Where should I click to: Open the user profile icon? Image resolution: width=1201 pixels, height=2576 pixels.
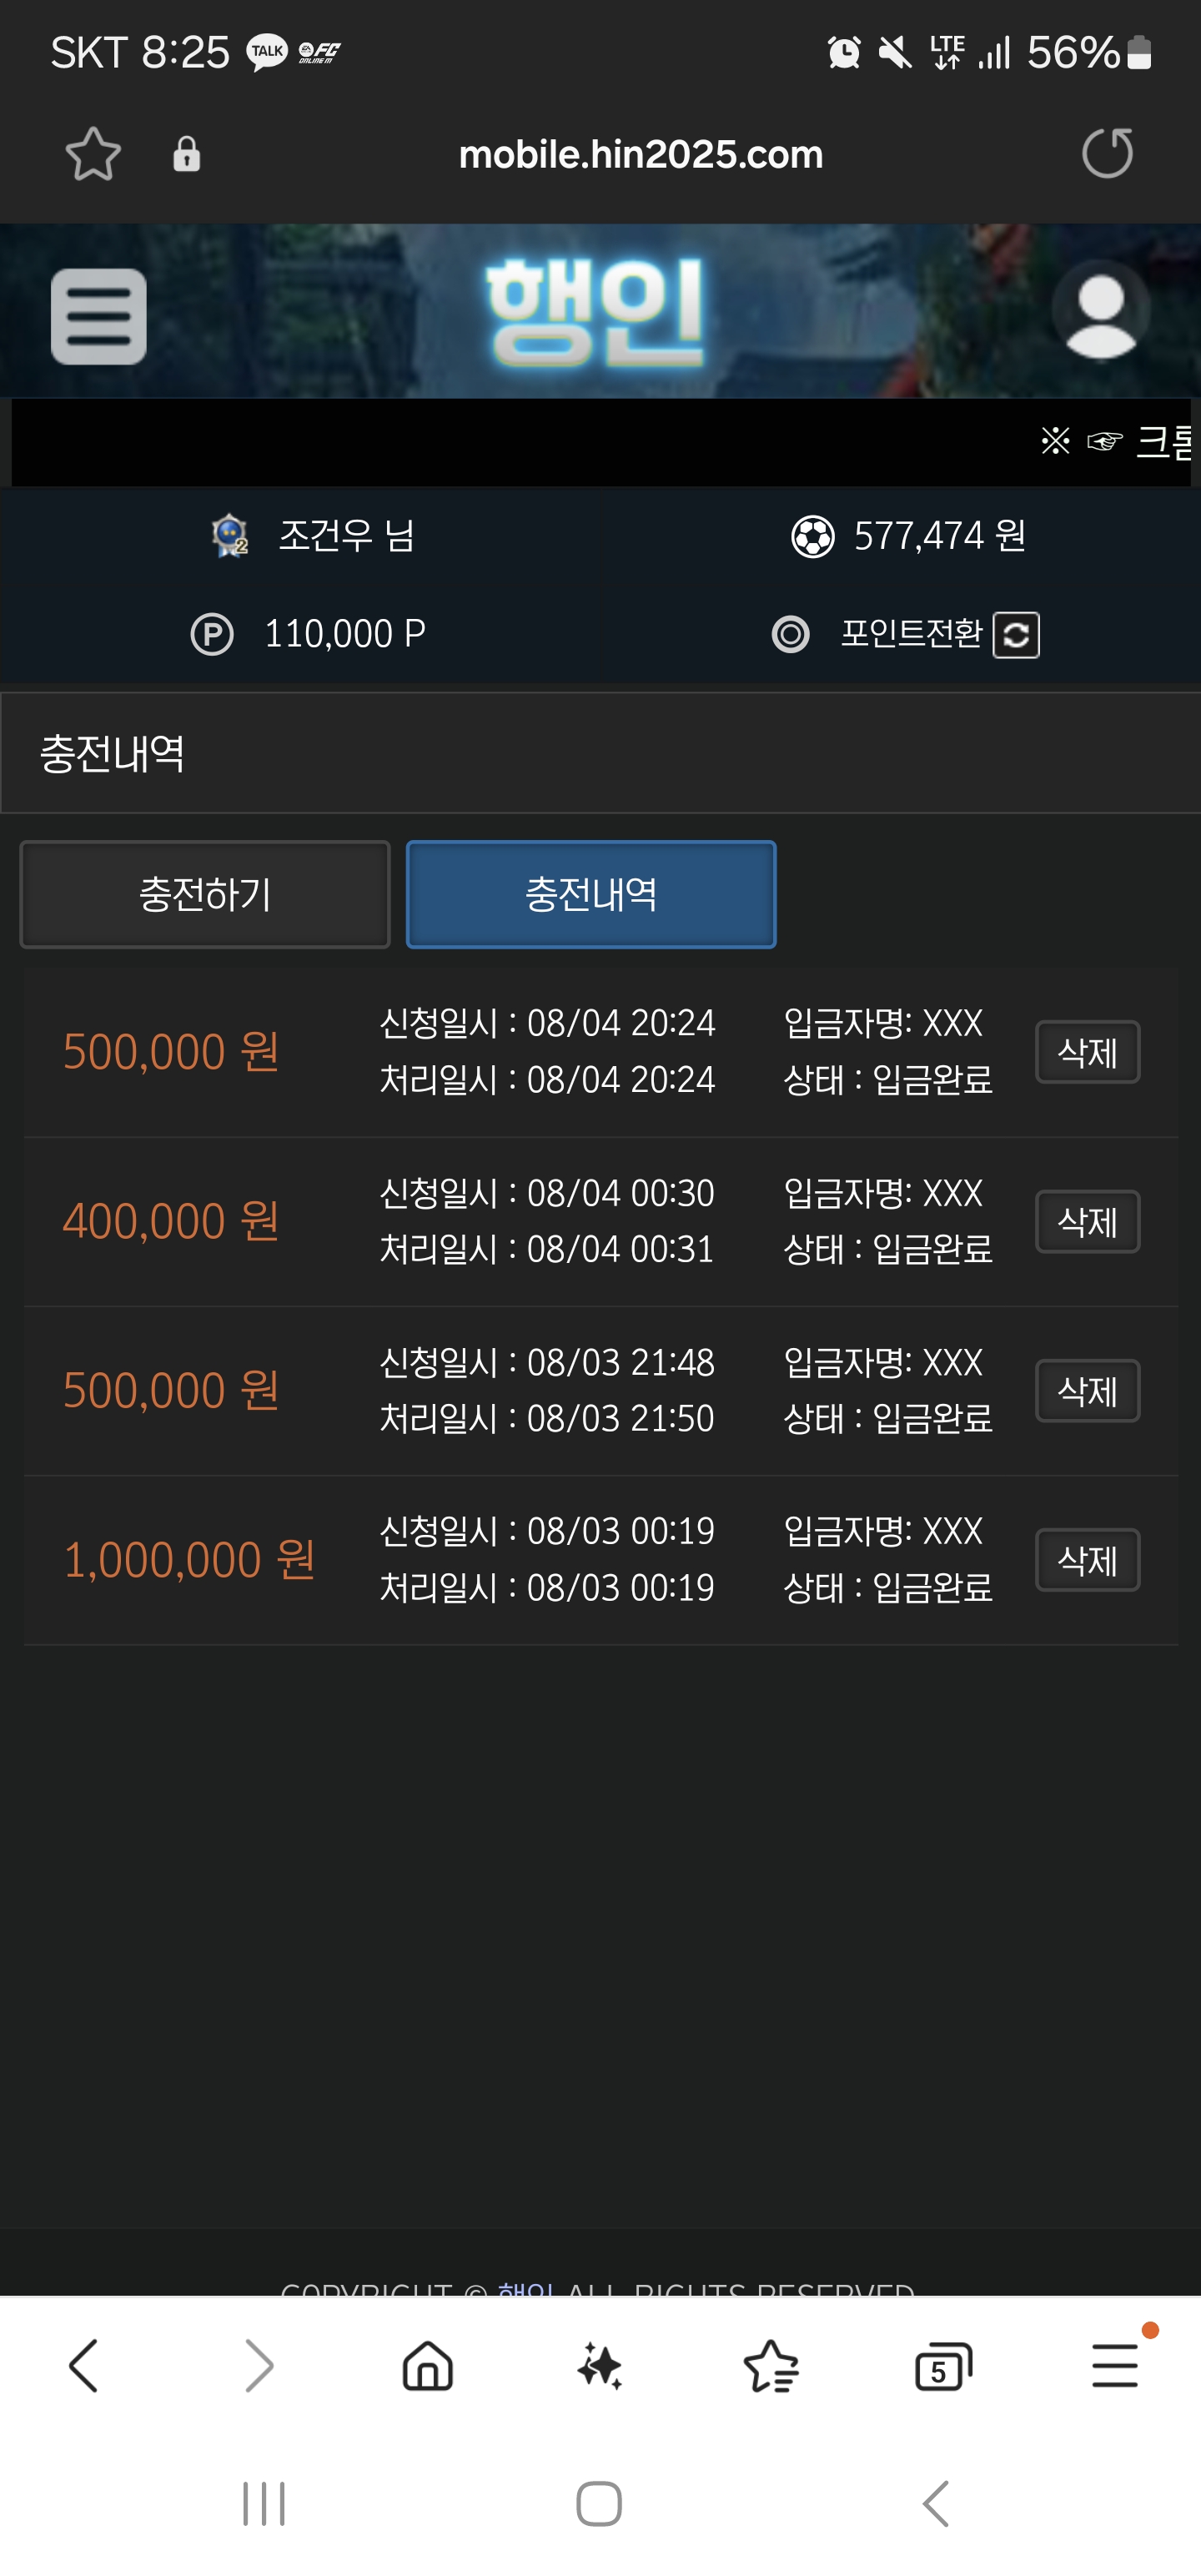(x=1100, y=311)
